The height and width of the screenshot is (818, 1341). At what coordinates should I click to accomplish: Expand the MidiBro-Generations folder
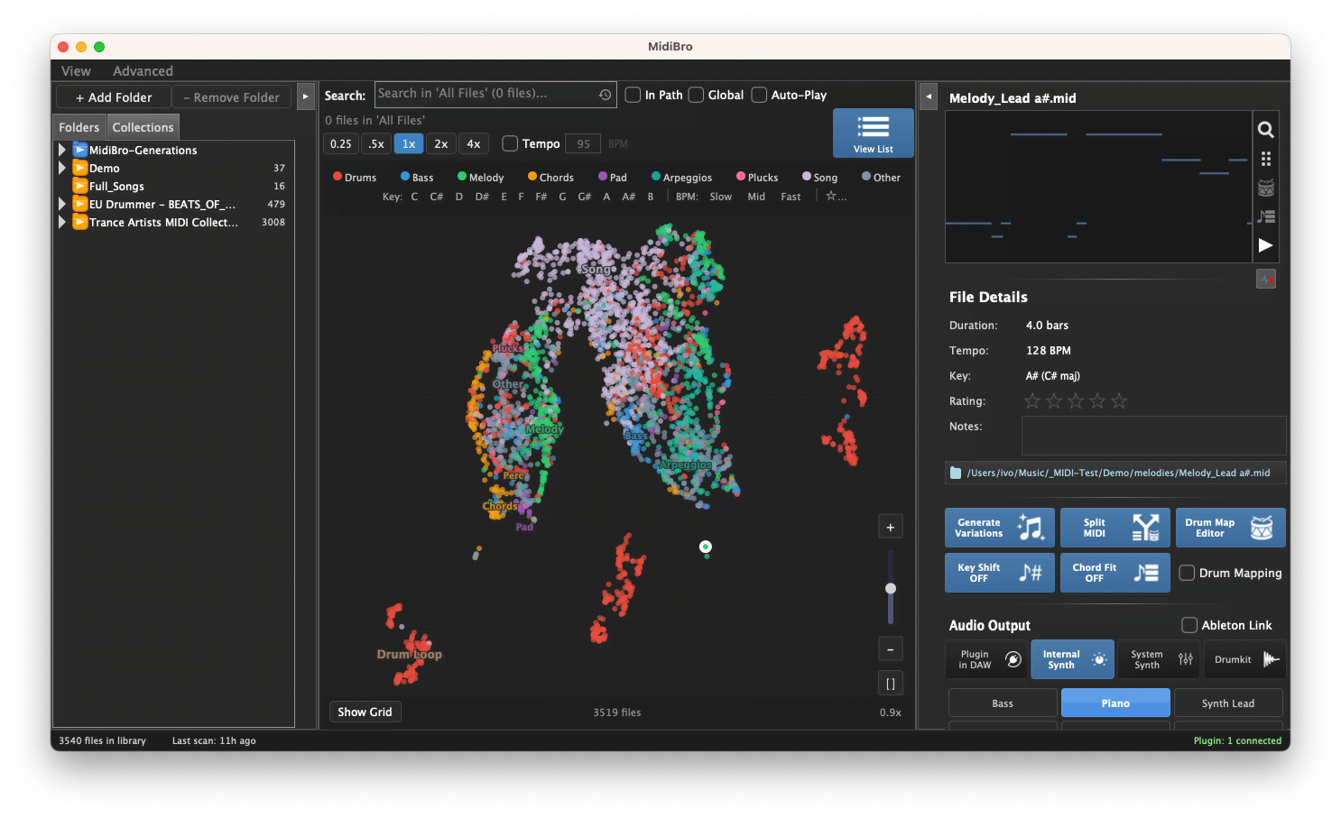tap(62, 150)
